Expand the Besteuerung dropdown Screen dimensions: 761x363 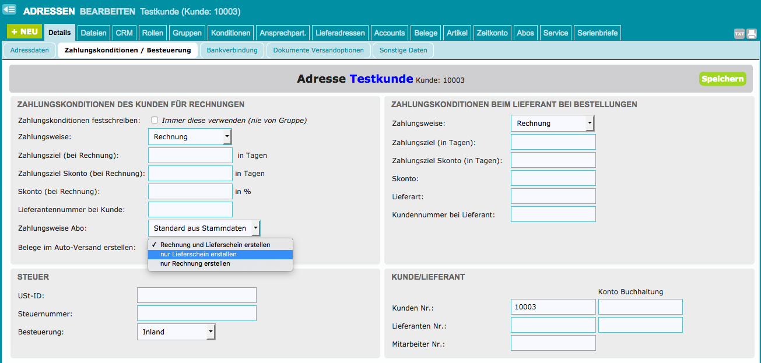(x=176, y=332)
